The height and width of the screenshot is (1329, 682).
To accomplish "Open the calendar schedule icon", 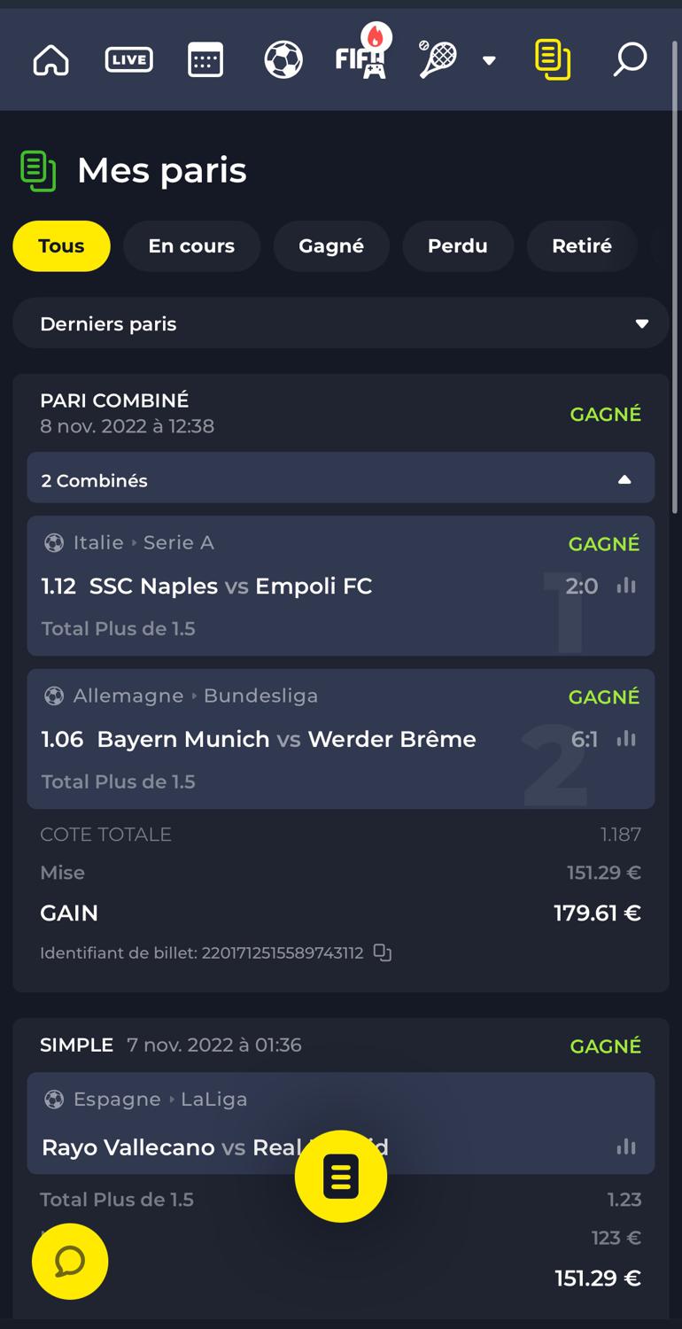I will (x=205, y=60).
